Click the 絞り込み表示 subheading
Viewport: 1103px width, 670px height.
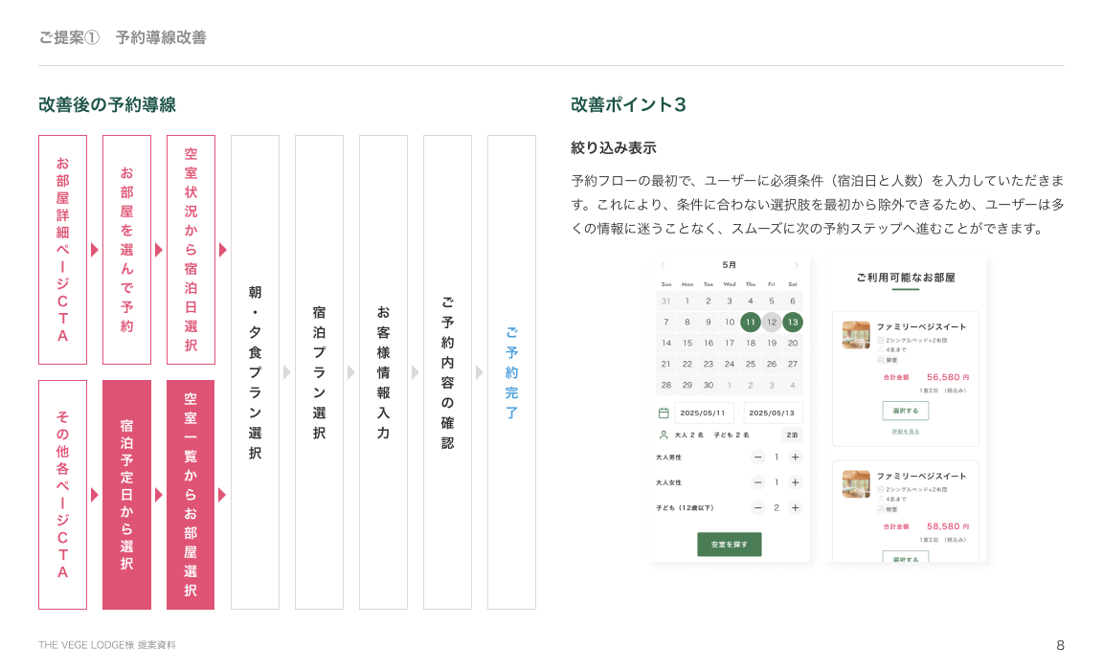tap(614, 147)
